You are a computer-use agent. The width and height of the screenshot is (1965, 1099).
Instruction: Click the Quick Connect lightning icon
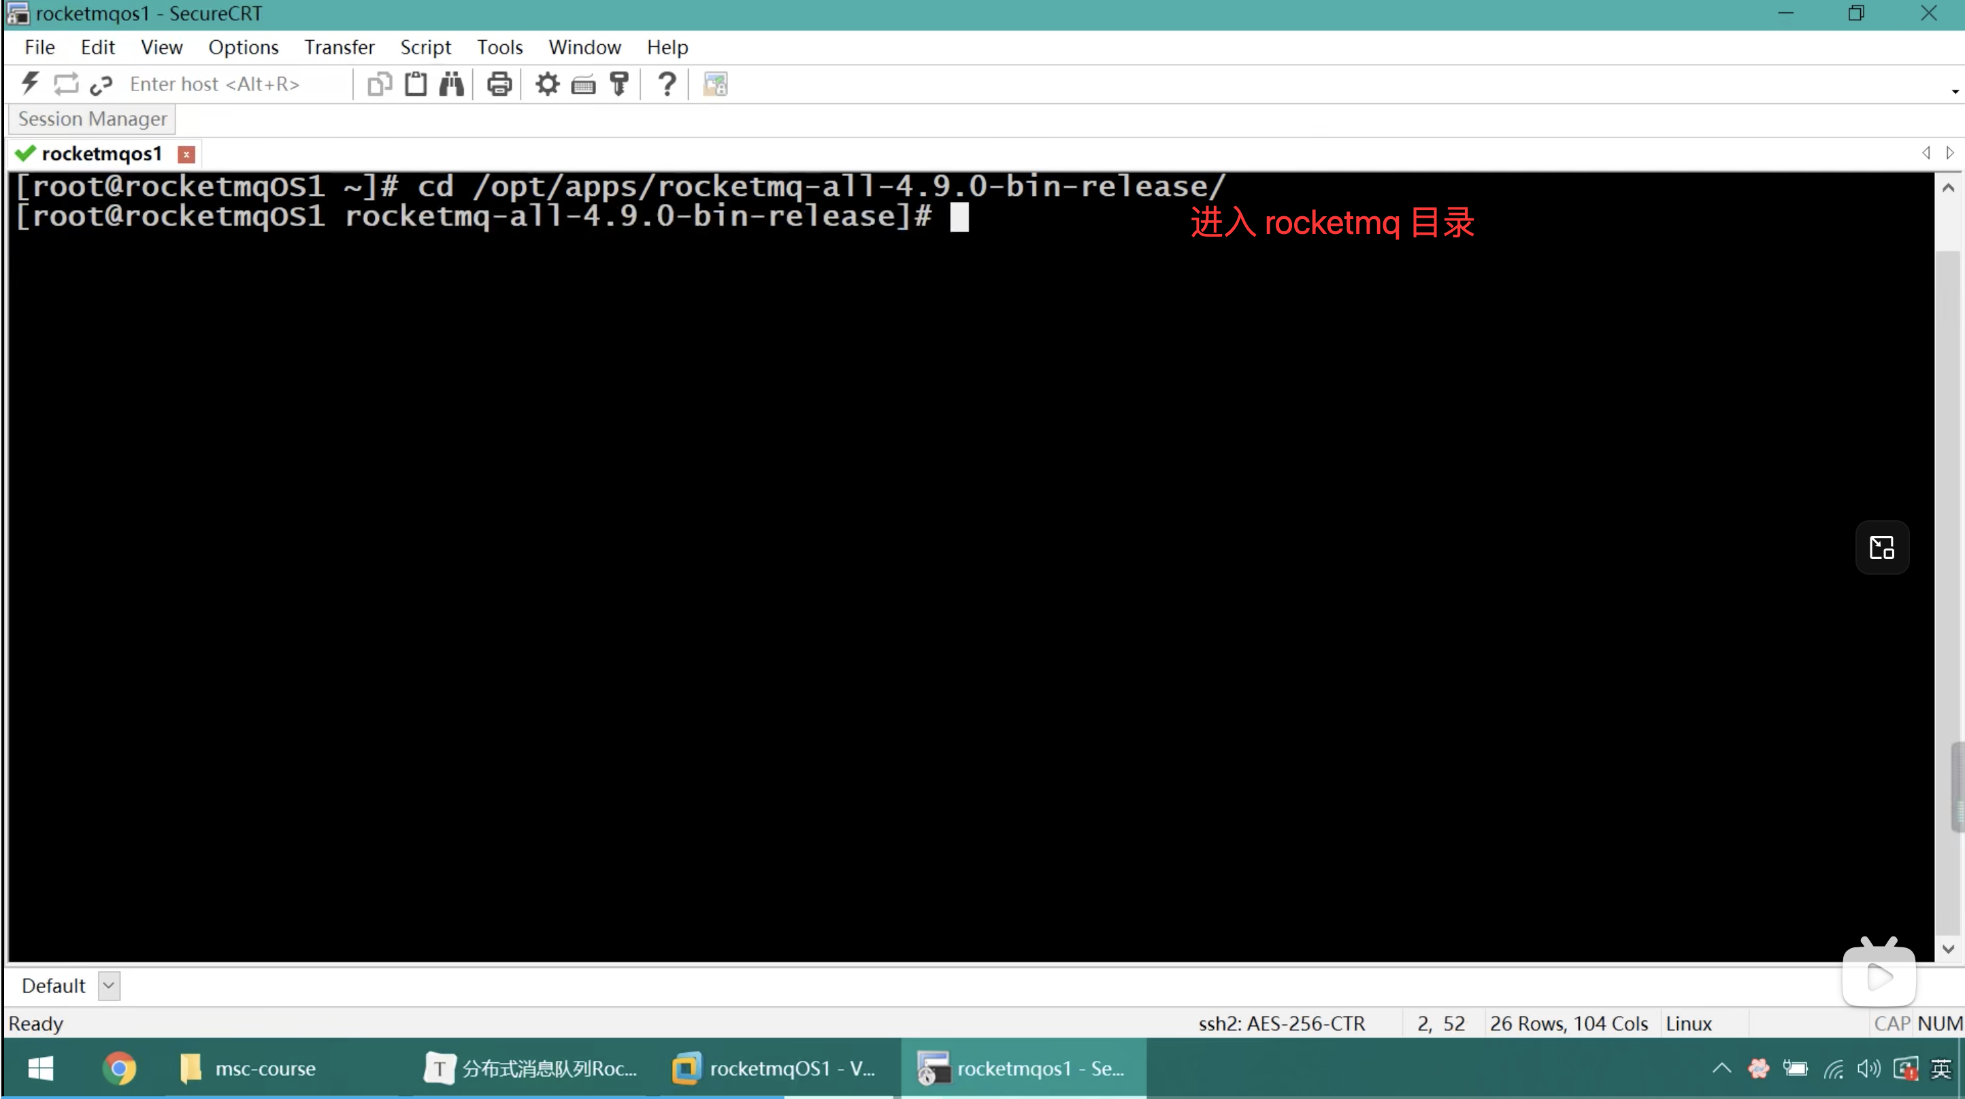[30, 83]
